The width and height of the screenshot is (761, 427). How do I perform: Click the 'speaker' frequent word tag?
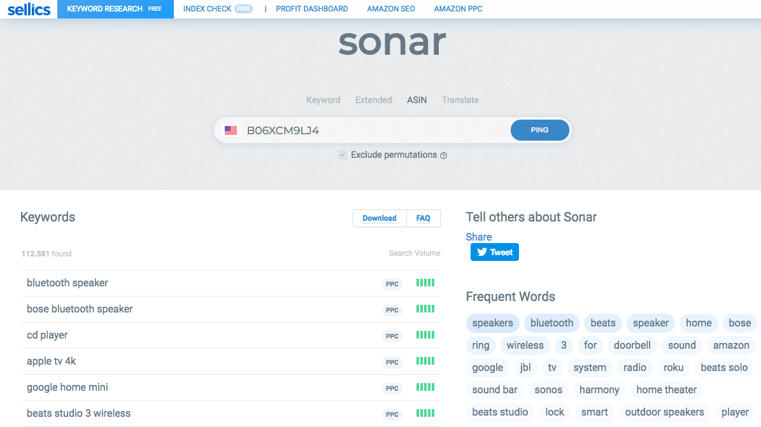pyautogui.click(x=651, y=323)
